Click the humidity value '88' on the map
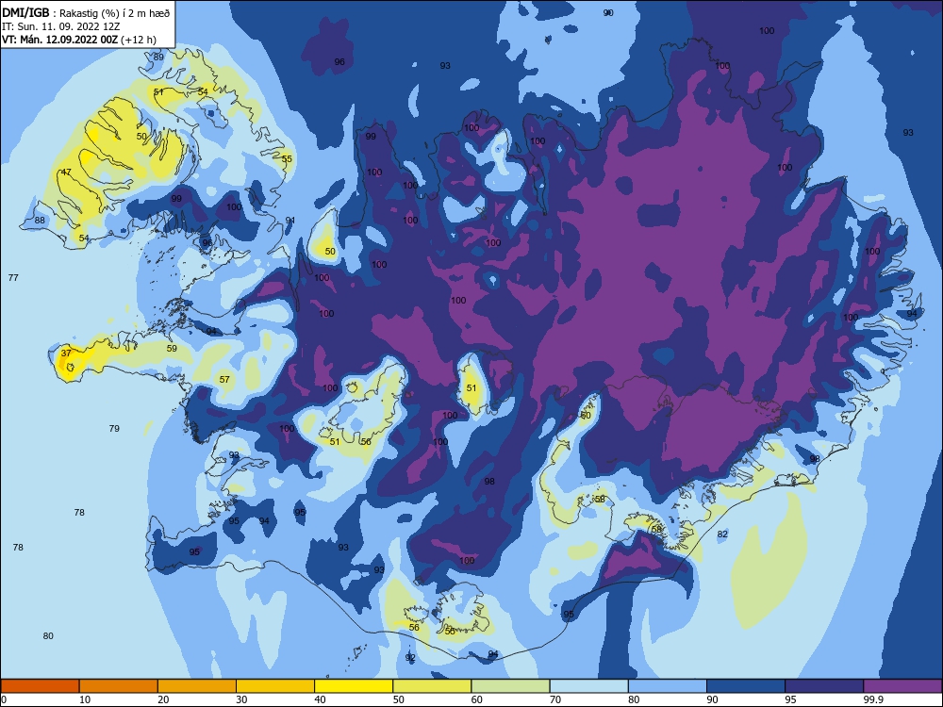The width and height of the screenshot is (943, 707). pyautogui.click(x=40, y=220)
